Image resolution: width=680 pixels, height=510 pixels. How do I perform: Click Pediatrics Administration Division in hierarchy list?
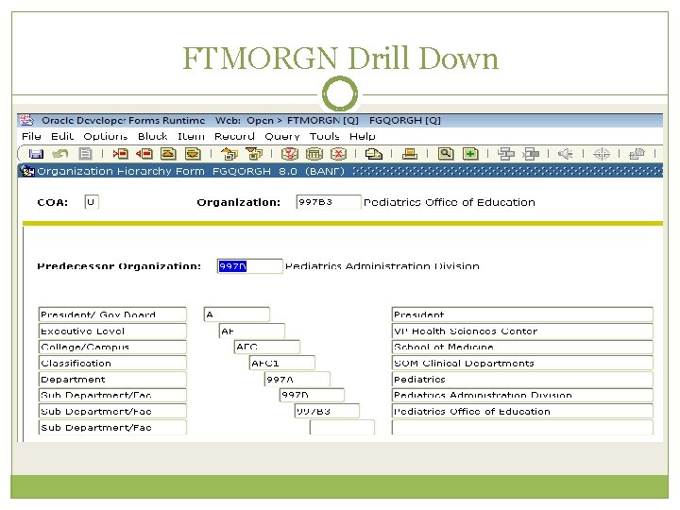click(x=522, y=395)
